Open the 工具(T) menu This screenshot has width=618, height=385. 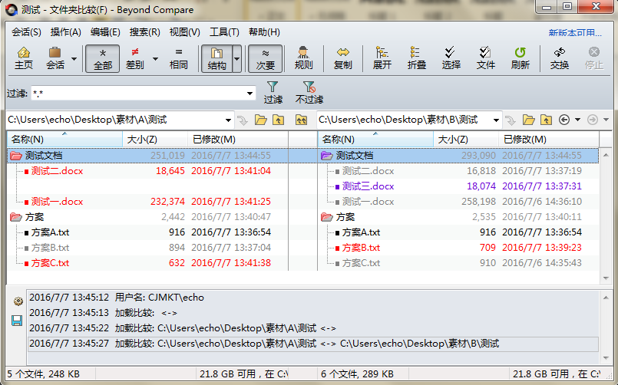224,32
